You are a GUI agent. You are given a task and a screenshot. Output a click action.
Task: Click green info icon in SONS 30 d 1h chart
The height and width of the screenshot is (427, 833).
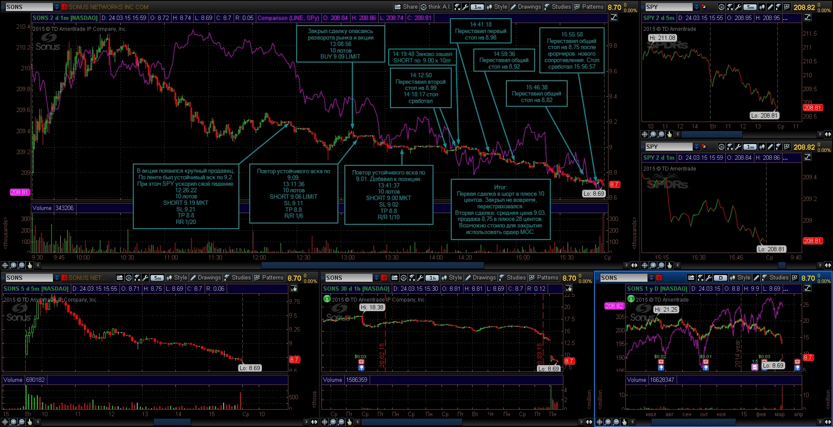(327, 299)
